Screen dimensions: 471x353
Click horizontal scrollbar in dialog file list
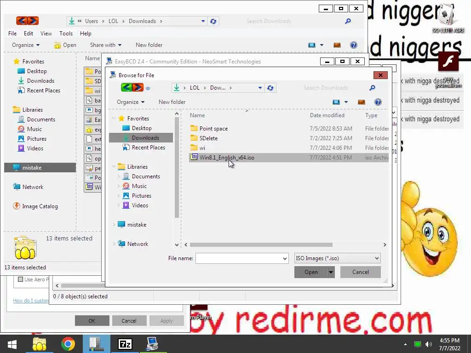pyautogui.click(x=261, y=245)
